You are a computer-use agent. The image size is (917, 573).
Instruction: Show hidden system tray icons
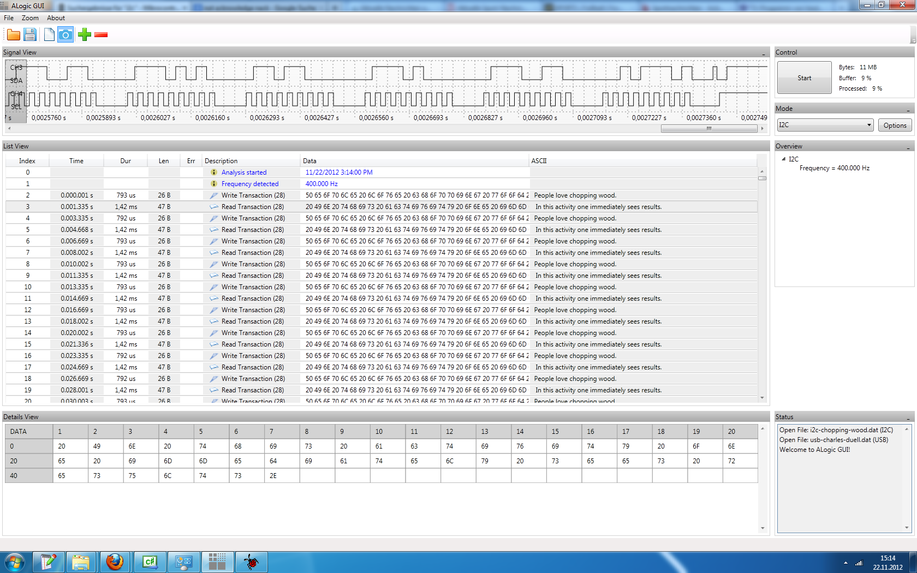pos(845,563)
